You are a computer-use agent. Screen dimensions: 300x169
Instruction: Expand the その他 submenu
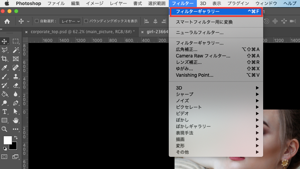tap(216, 152)
